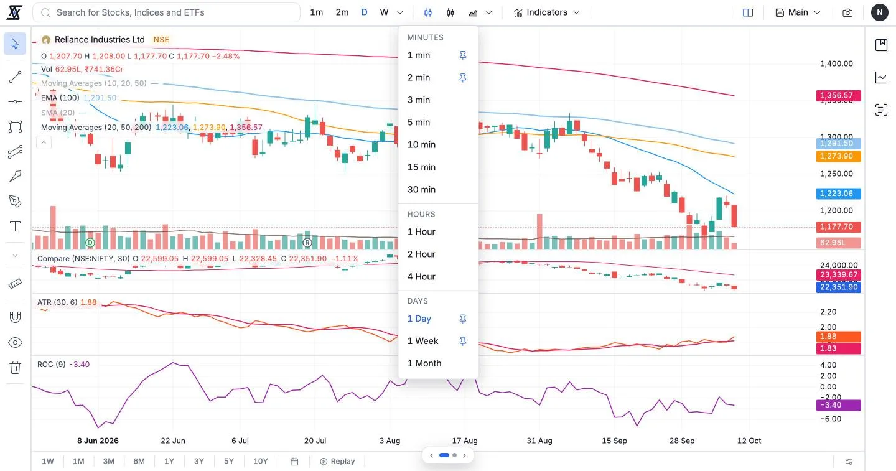Open the scanner icon in right sidebar

[881, 110]
